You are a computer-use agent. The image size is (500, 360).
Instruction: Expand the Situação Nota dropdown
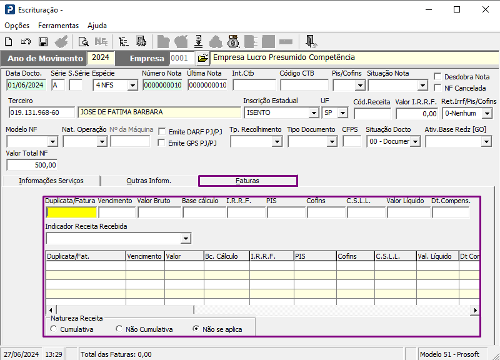[x=422, y=86]
